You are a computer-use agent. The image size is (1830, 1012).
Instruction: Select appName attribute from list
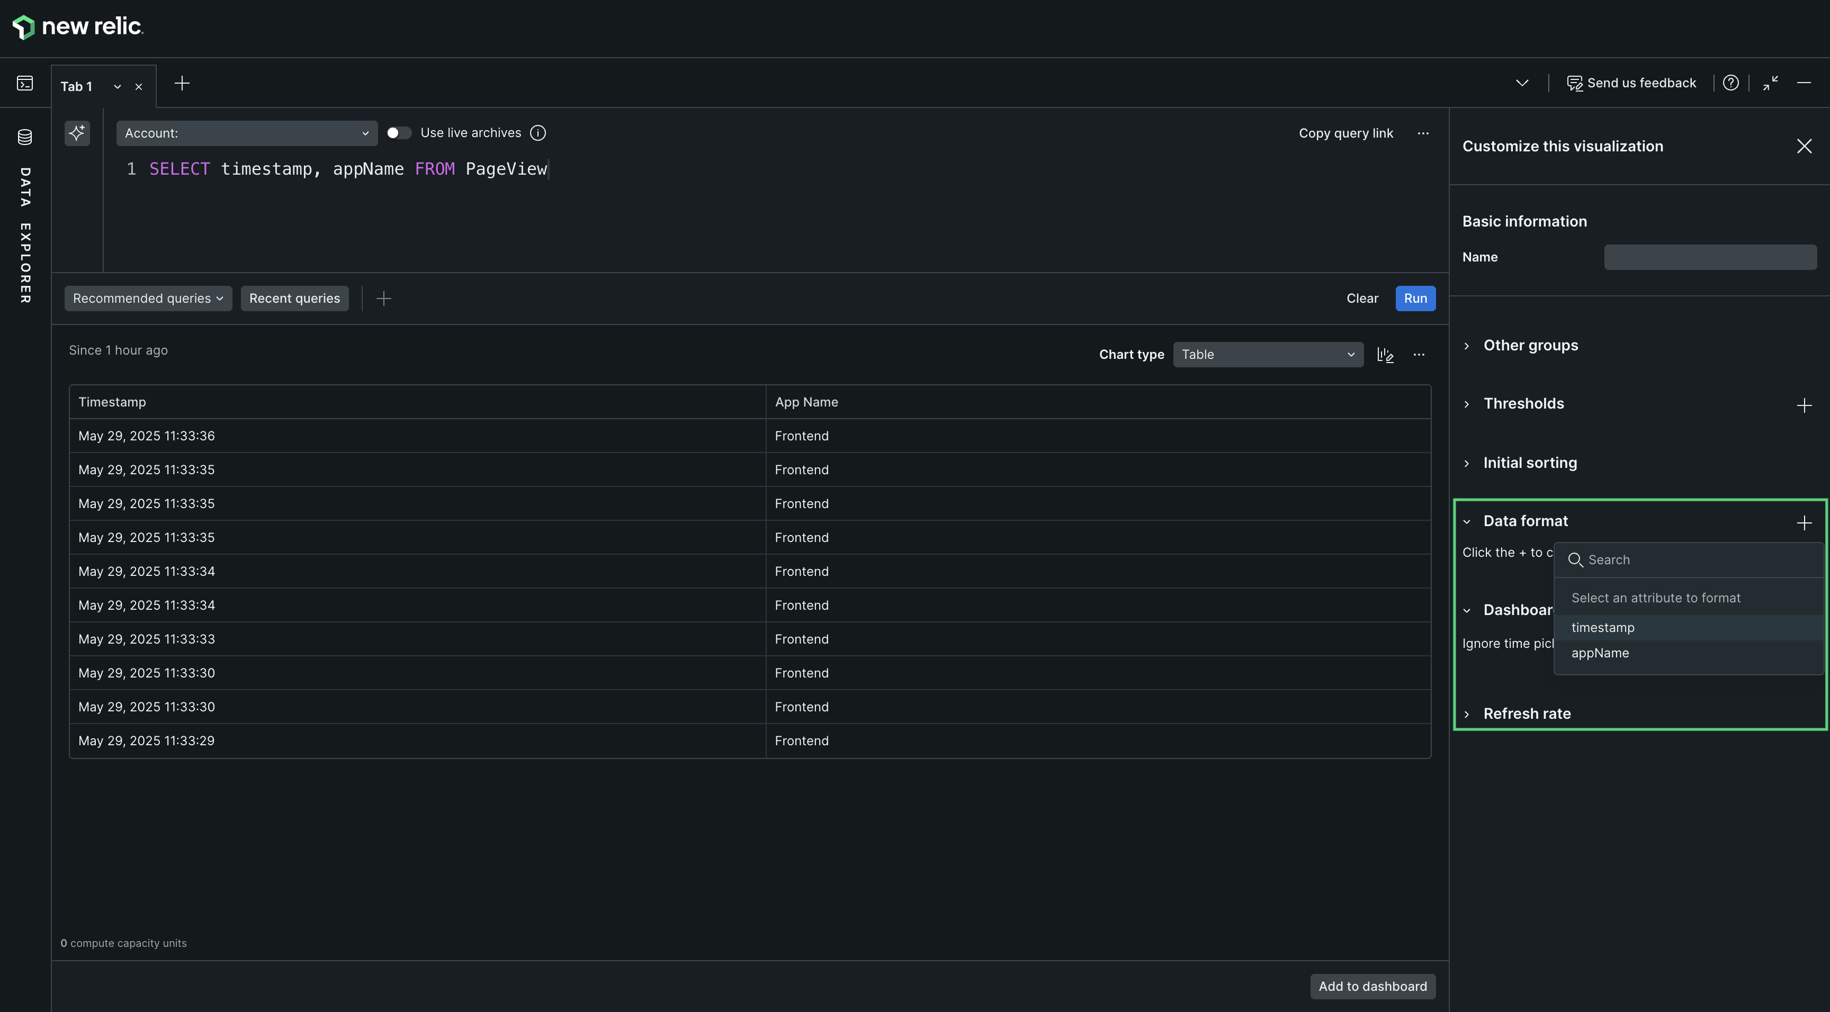coord(1600,653)
